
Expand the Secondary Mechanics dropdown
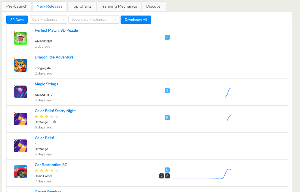point(94,20)
